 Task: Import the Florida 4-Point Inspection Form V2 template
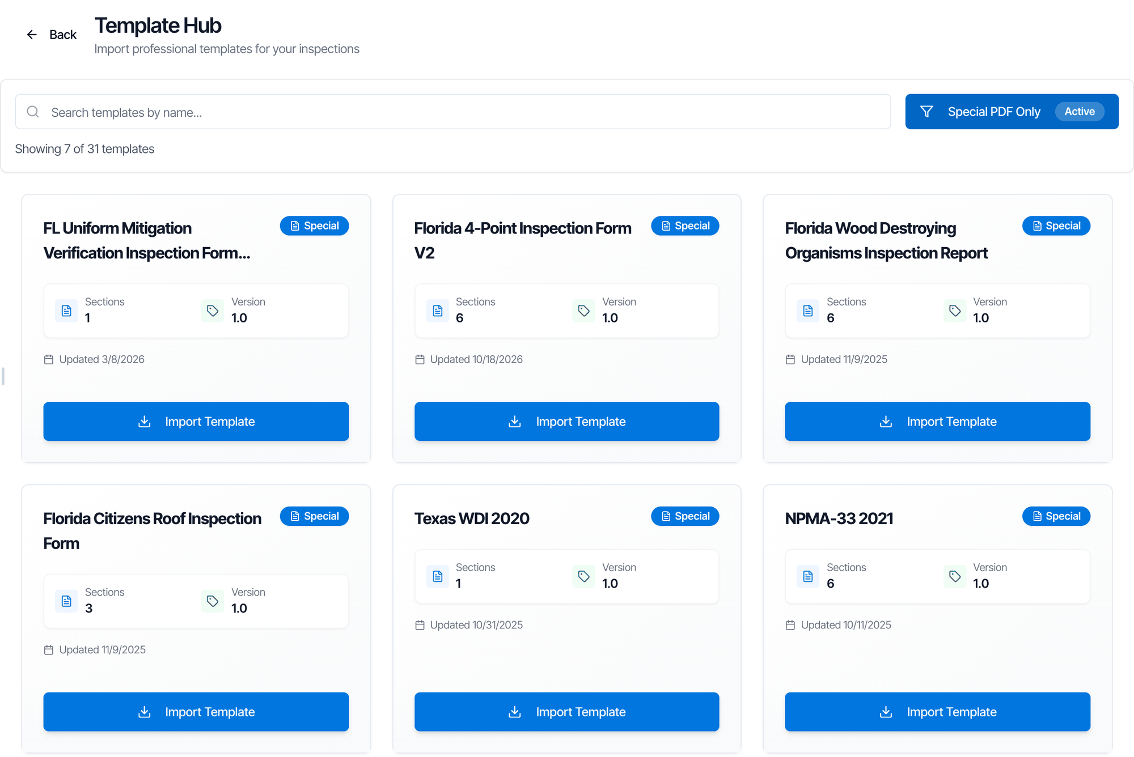point(566,422)
